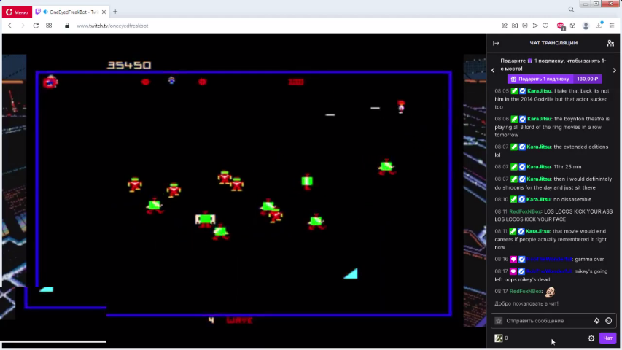Add page to bookmarks heart icon
The image size is (622, 350).
[x=545, y=26]
